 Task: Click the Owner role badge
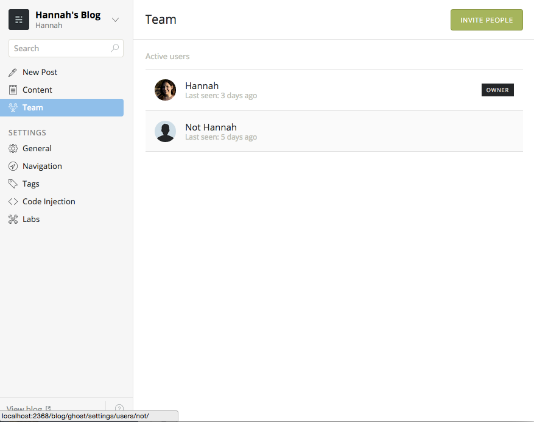coord(497,90)
